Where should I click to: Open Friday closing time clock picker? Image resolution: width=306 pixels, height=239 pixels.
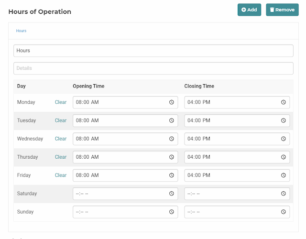click(284, 175)
